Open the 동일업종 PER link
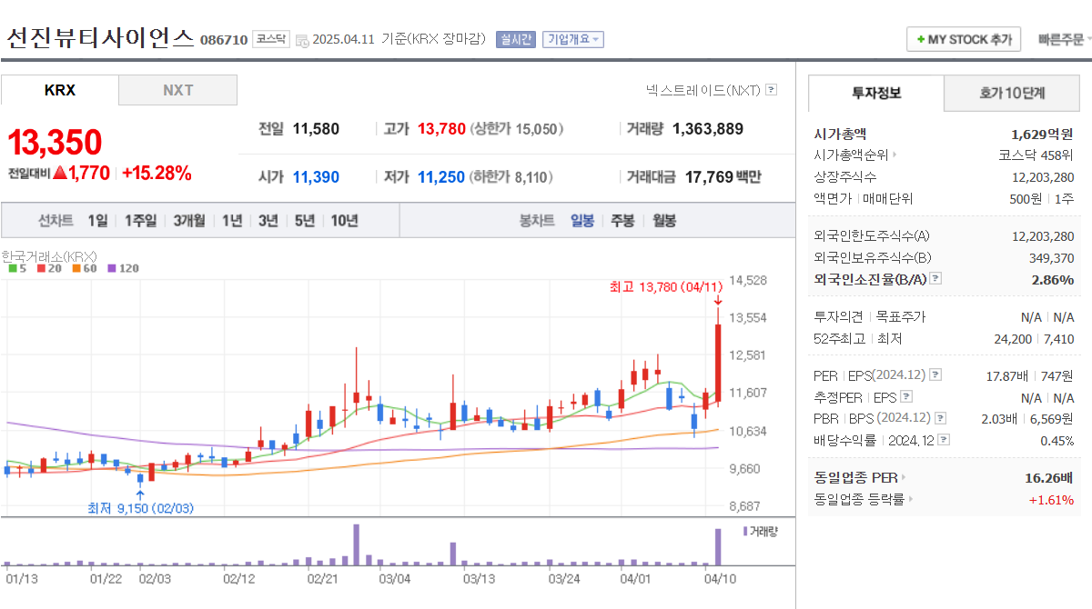The image size is (1092, 609). tap(855, 477)
